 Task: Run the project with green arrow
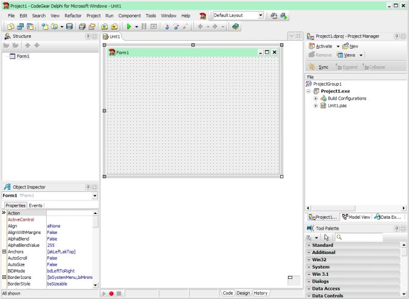129,27
